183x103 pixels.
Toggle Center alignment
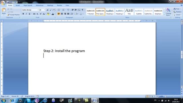62,14
